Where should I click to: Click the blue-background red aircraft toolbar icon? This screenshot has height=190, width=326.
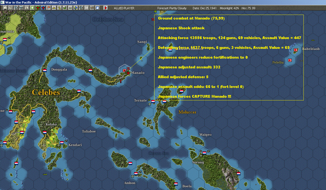[x=43, y=8]
